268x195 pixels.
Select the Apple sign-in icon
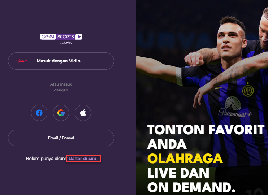[x=83, y=113]
